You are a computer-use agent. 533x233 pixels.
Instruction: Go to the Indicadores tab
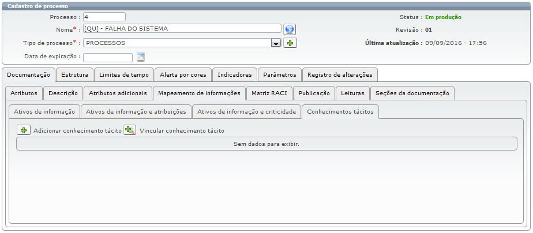point(234,75)
